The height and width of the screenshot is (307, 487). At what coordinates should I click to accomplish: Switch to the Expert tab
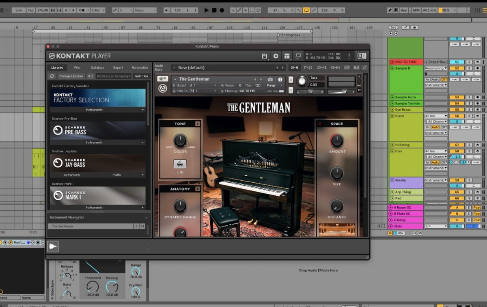[118, 67]
